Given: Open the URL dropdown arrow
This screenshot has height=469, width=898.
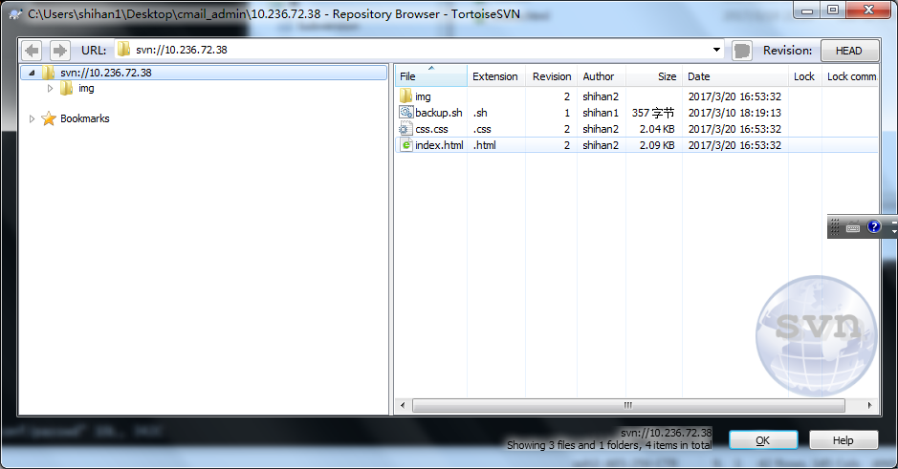Looking at the screenshot, I should (716, 50).
